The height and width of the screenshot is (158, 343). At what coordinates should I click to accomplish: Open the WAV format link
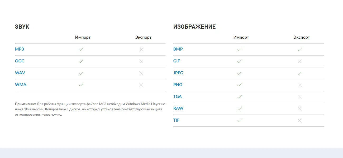[x=20, y=73]
